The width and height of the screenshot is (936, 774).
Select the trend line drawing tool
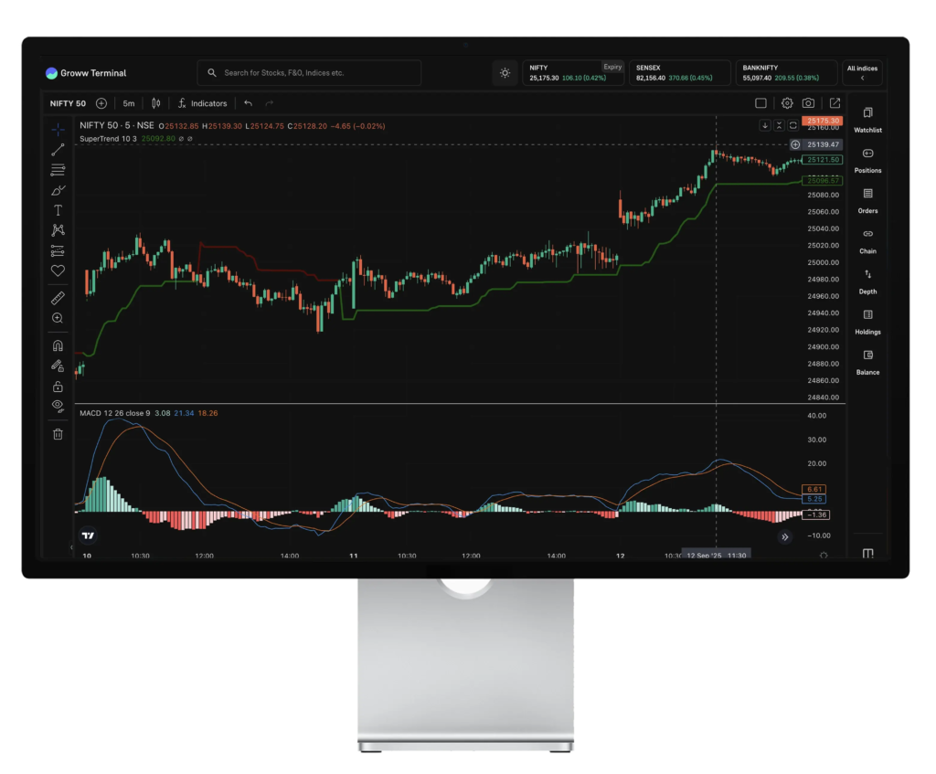pos(58,149)
